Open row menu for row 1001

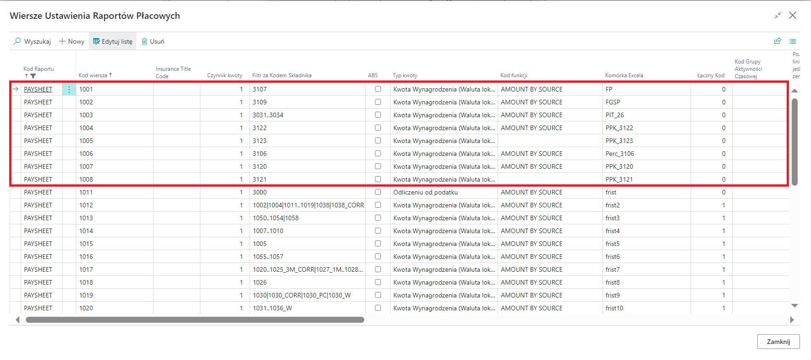click(x=69, y=89)
